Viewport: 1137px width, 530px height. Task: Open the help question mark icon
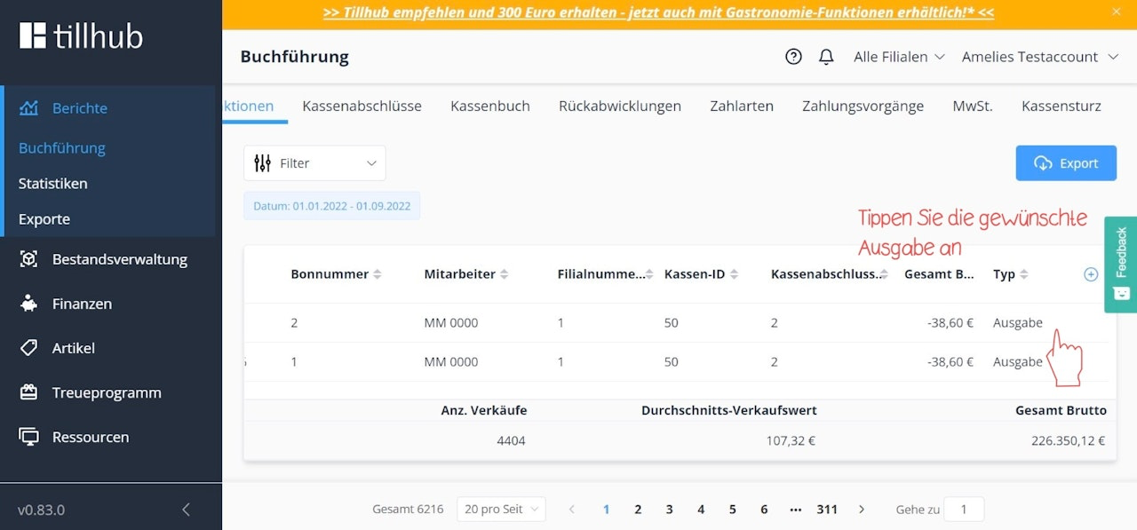[x=793, y=57]
